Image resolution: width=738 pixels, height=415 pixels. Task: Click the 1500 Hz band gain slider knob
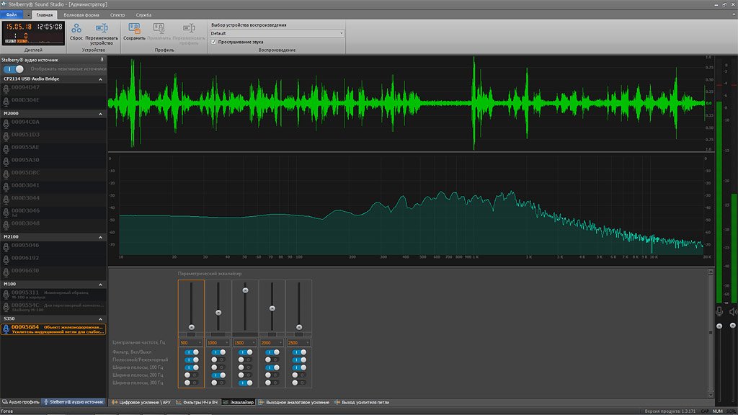245,290
